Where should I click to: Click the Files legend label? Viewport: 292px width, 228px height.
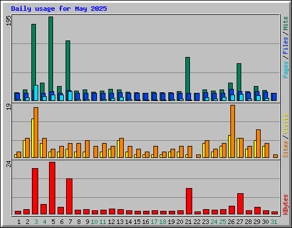coord(285,46)
